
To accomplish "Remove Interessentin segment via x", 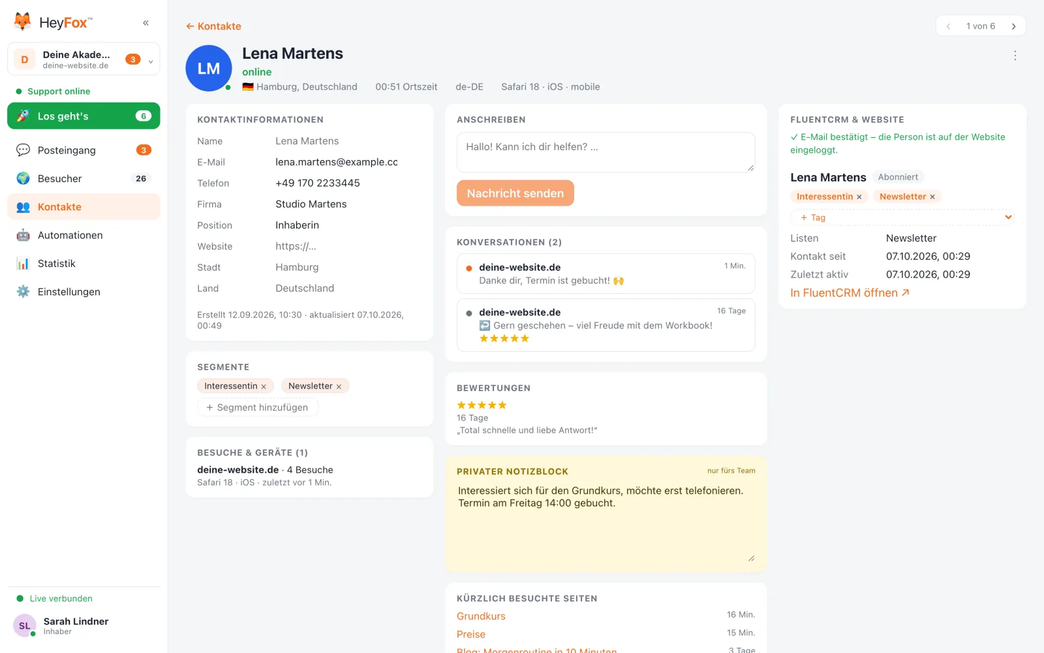I will click(x=264, y=387).
